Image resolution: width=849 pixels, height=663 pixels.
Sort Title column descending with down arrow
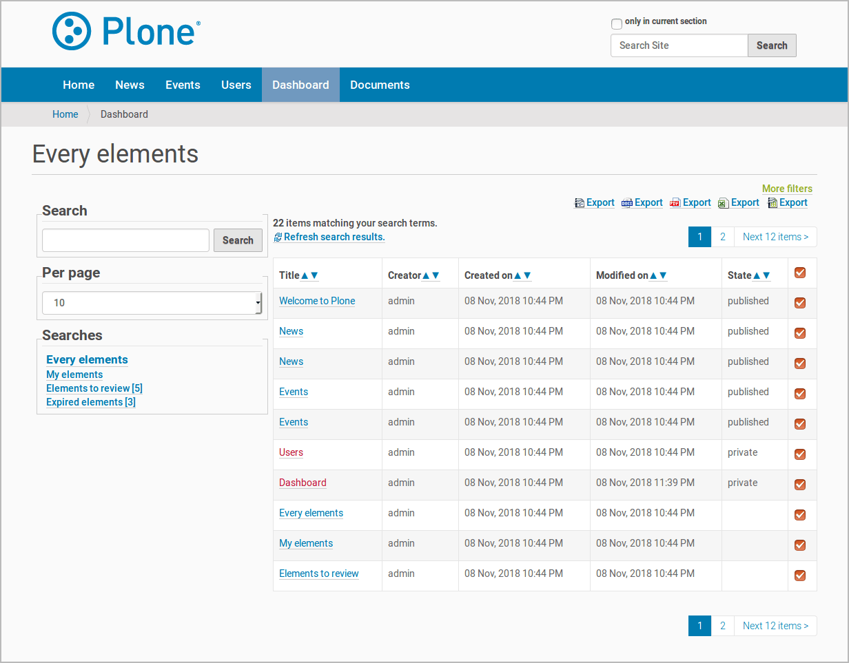[314, 275]
